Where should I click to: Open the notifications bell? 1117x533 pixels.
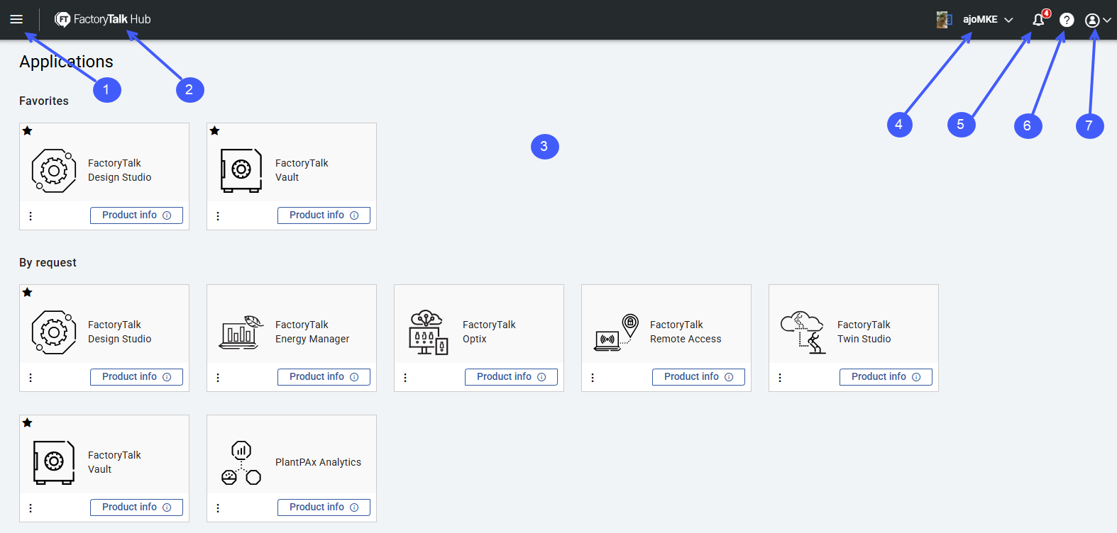point(1039,19)
